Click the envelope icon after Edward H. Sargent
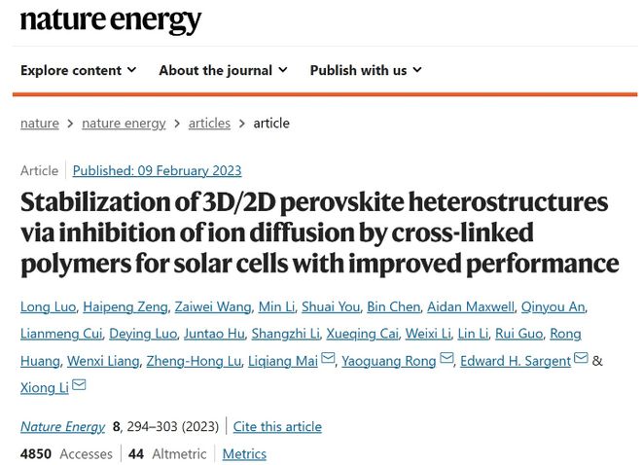 [581, 358]
